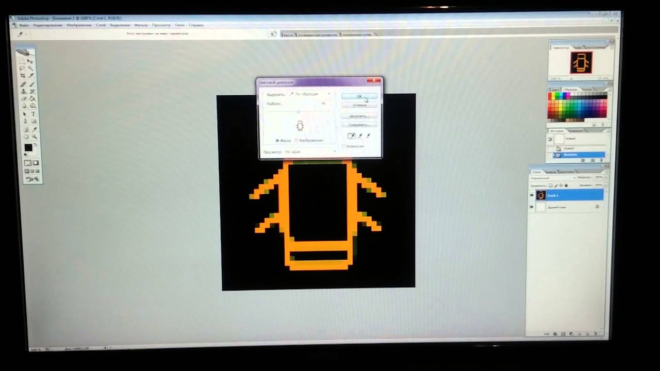Open the Выделить (Select) dropdown
Image resolution: width=660 pixels, height=371 pixels.
click(x=310, y=94)
